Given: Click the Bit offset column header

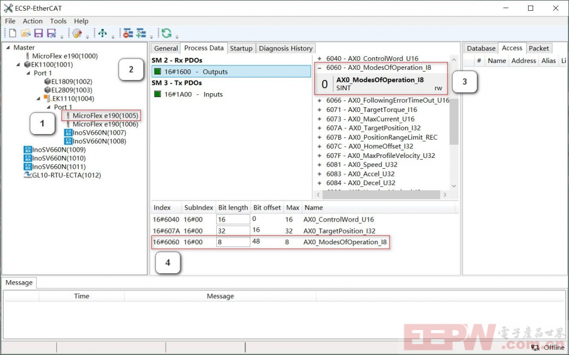Looking at the screenshot, I should click(x=267, y=207).
